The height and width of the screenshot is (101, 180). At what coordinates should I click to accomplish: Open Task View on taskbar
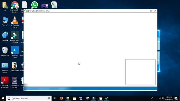(x=55, y=98)
